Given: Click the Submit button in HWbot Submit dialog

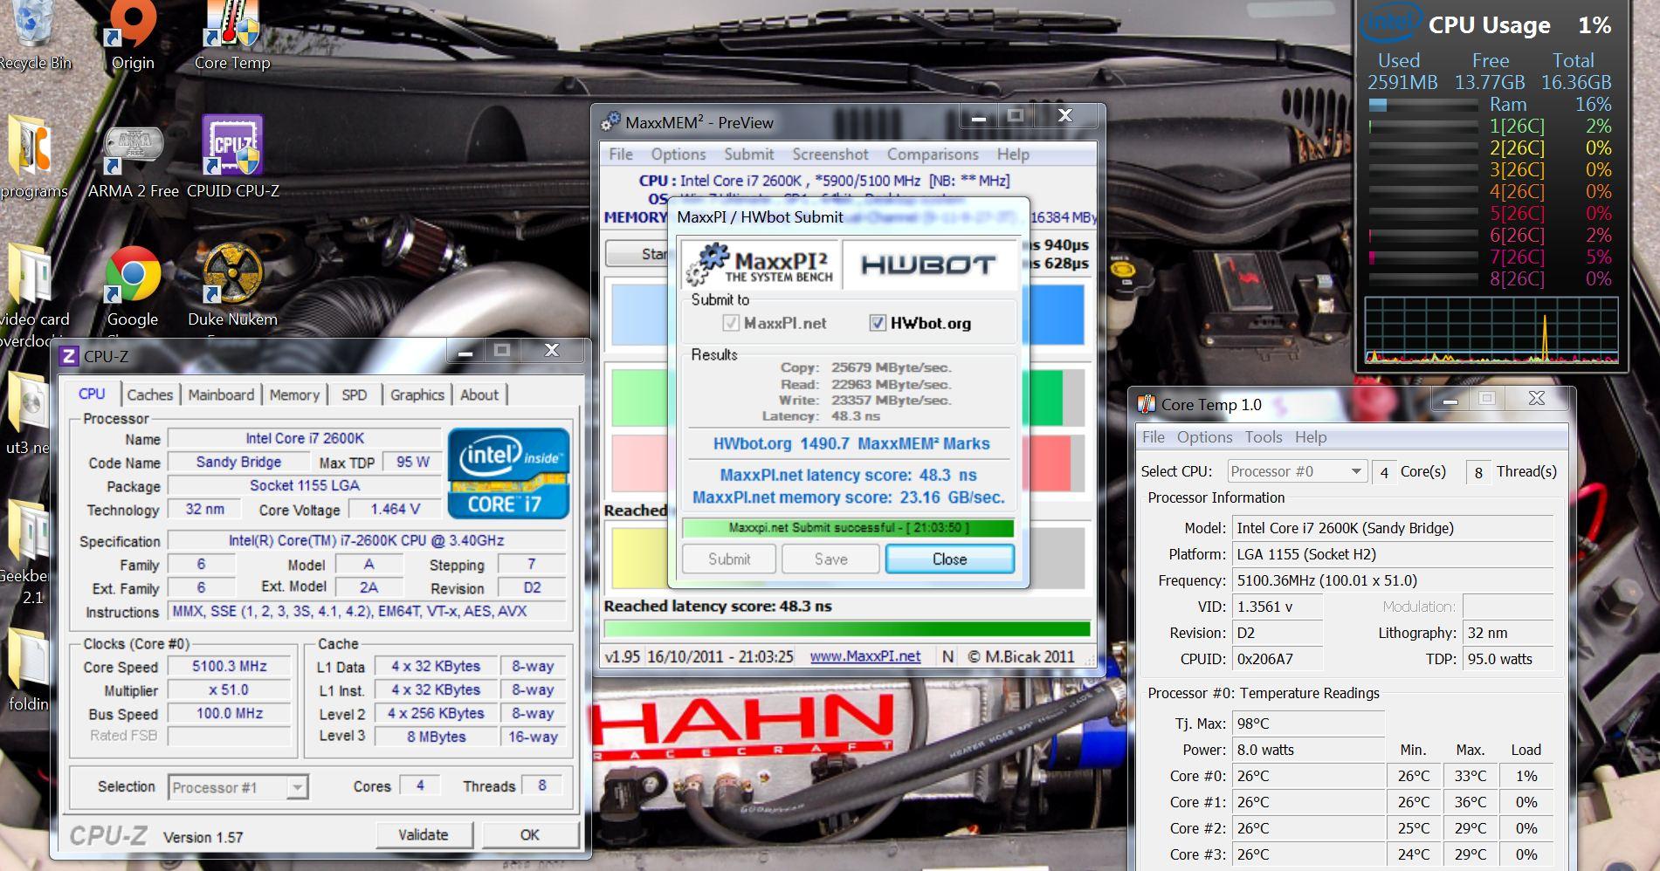Looking at the screenshot, I should (729, 559).
